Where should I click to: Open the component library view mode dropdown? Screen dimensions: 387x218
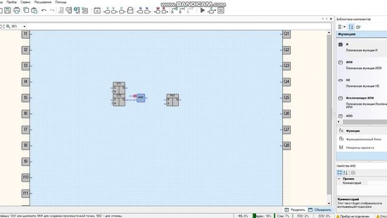(342, 27)
